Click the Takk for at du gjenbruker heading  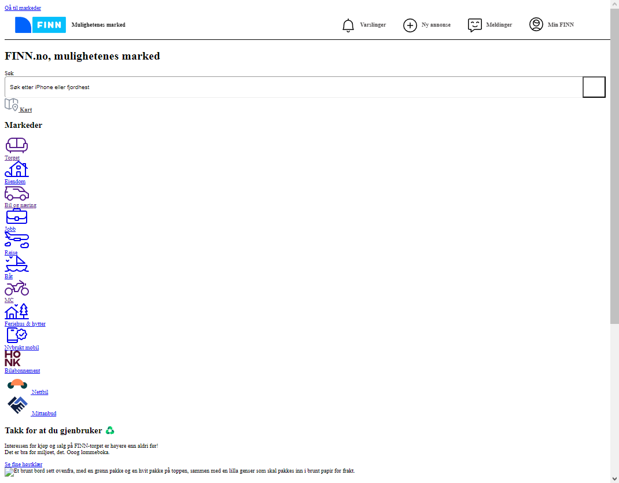[59, 430]
